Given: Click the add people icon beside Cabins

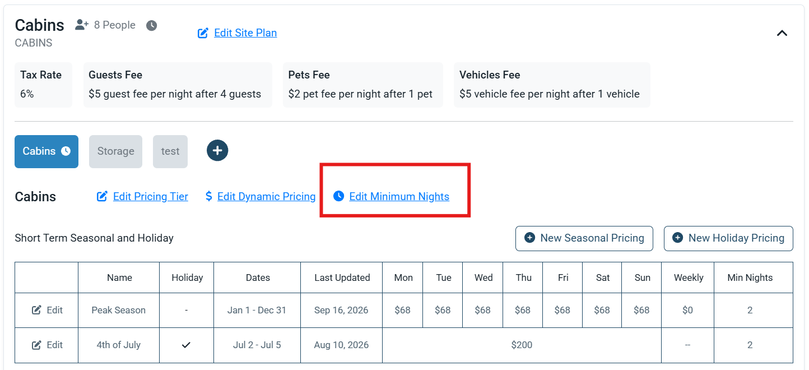Looking at the screenshot, I should point(82,25).
